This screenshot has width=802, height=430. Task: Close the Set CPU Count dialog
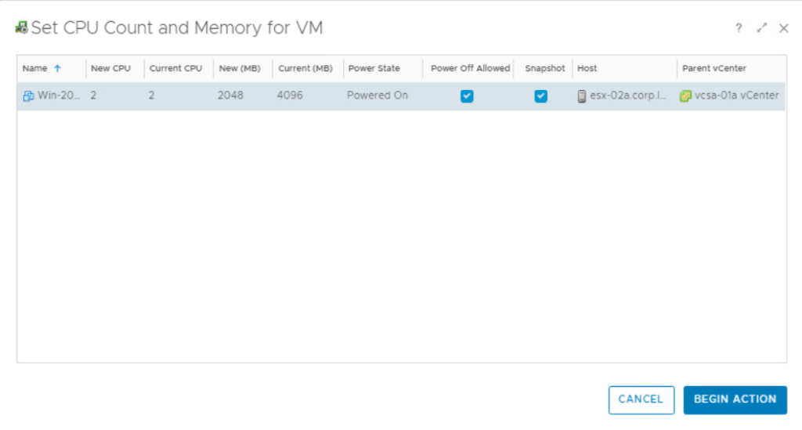click(784, 28)
